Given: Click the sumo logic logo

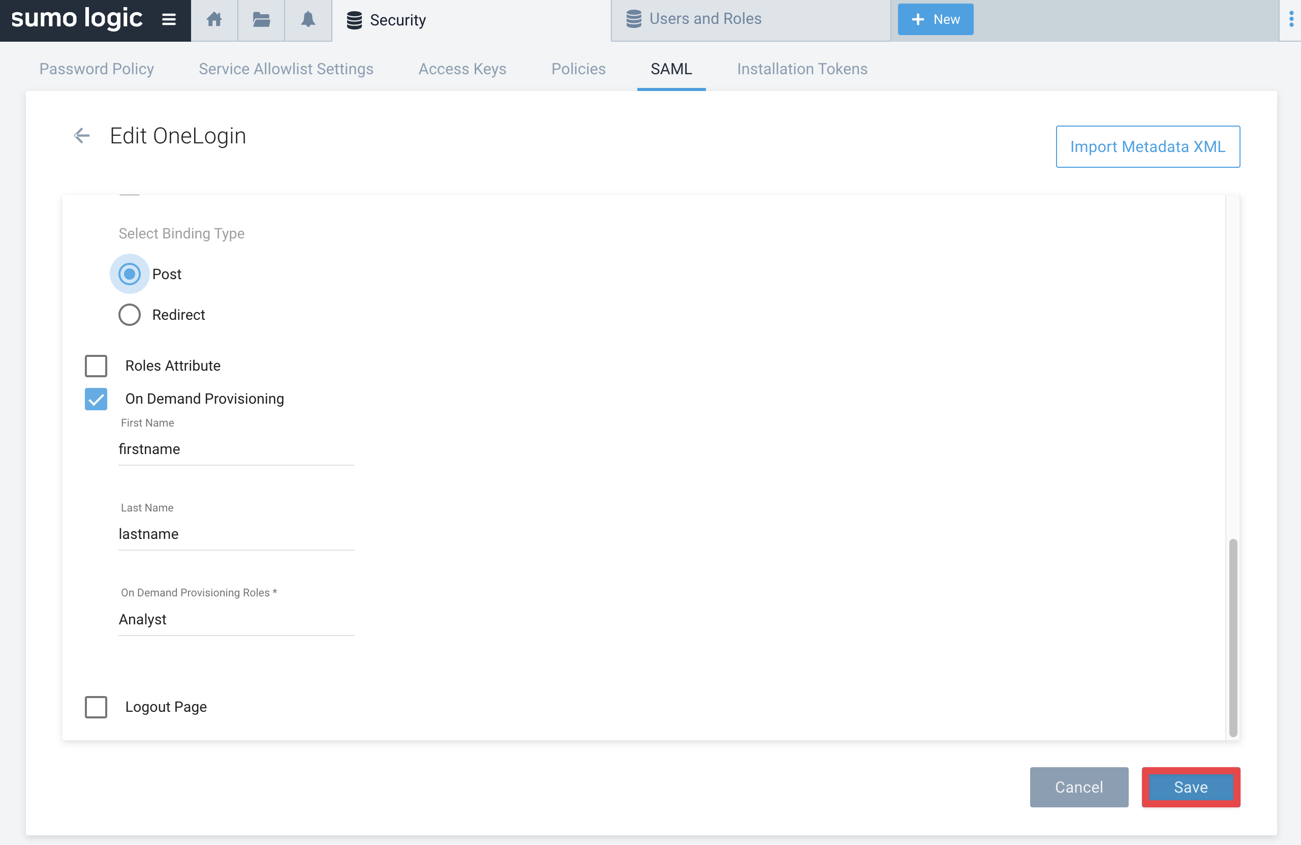Looking at the screenshot, I should [77, 19].
